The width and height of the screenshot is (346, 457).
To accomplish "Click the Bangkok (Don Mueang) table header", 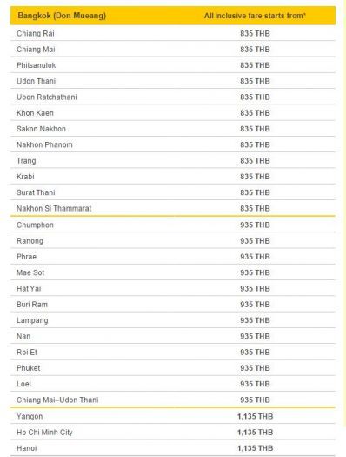I will click(x=62, y=16).
